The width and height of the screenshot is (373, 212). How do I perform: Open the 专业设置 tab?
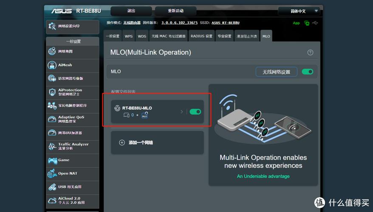point(224,36)
